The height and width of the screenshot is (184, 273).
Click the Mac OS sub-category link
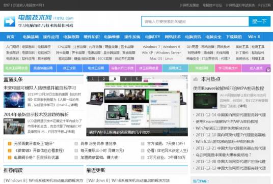click(x=156, y=58)
